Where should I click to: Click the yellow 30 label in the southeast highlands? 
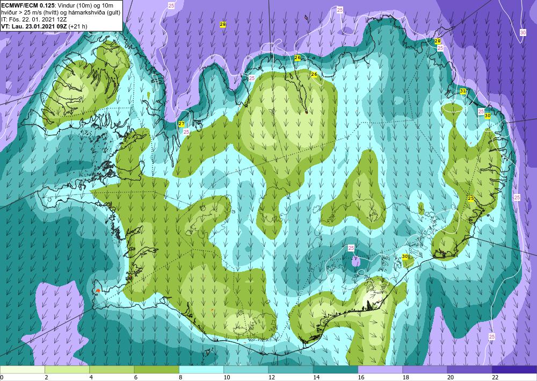[x=405, y=256]
